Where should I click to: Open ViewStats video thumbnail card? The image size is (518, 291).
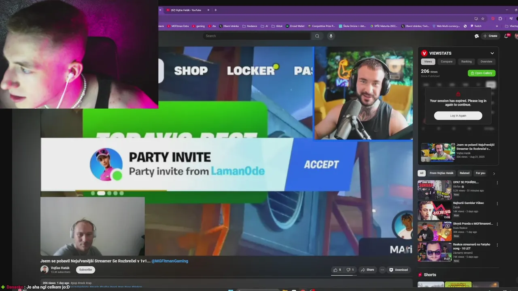tap(438, 152)
